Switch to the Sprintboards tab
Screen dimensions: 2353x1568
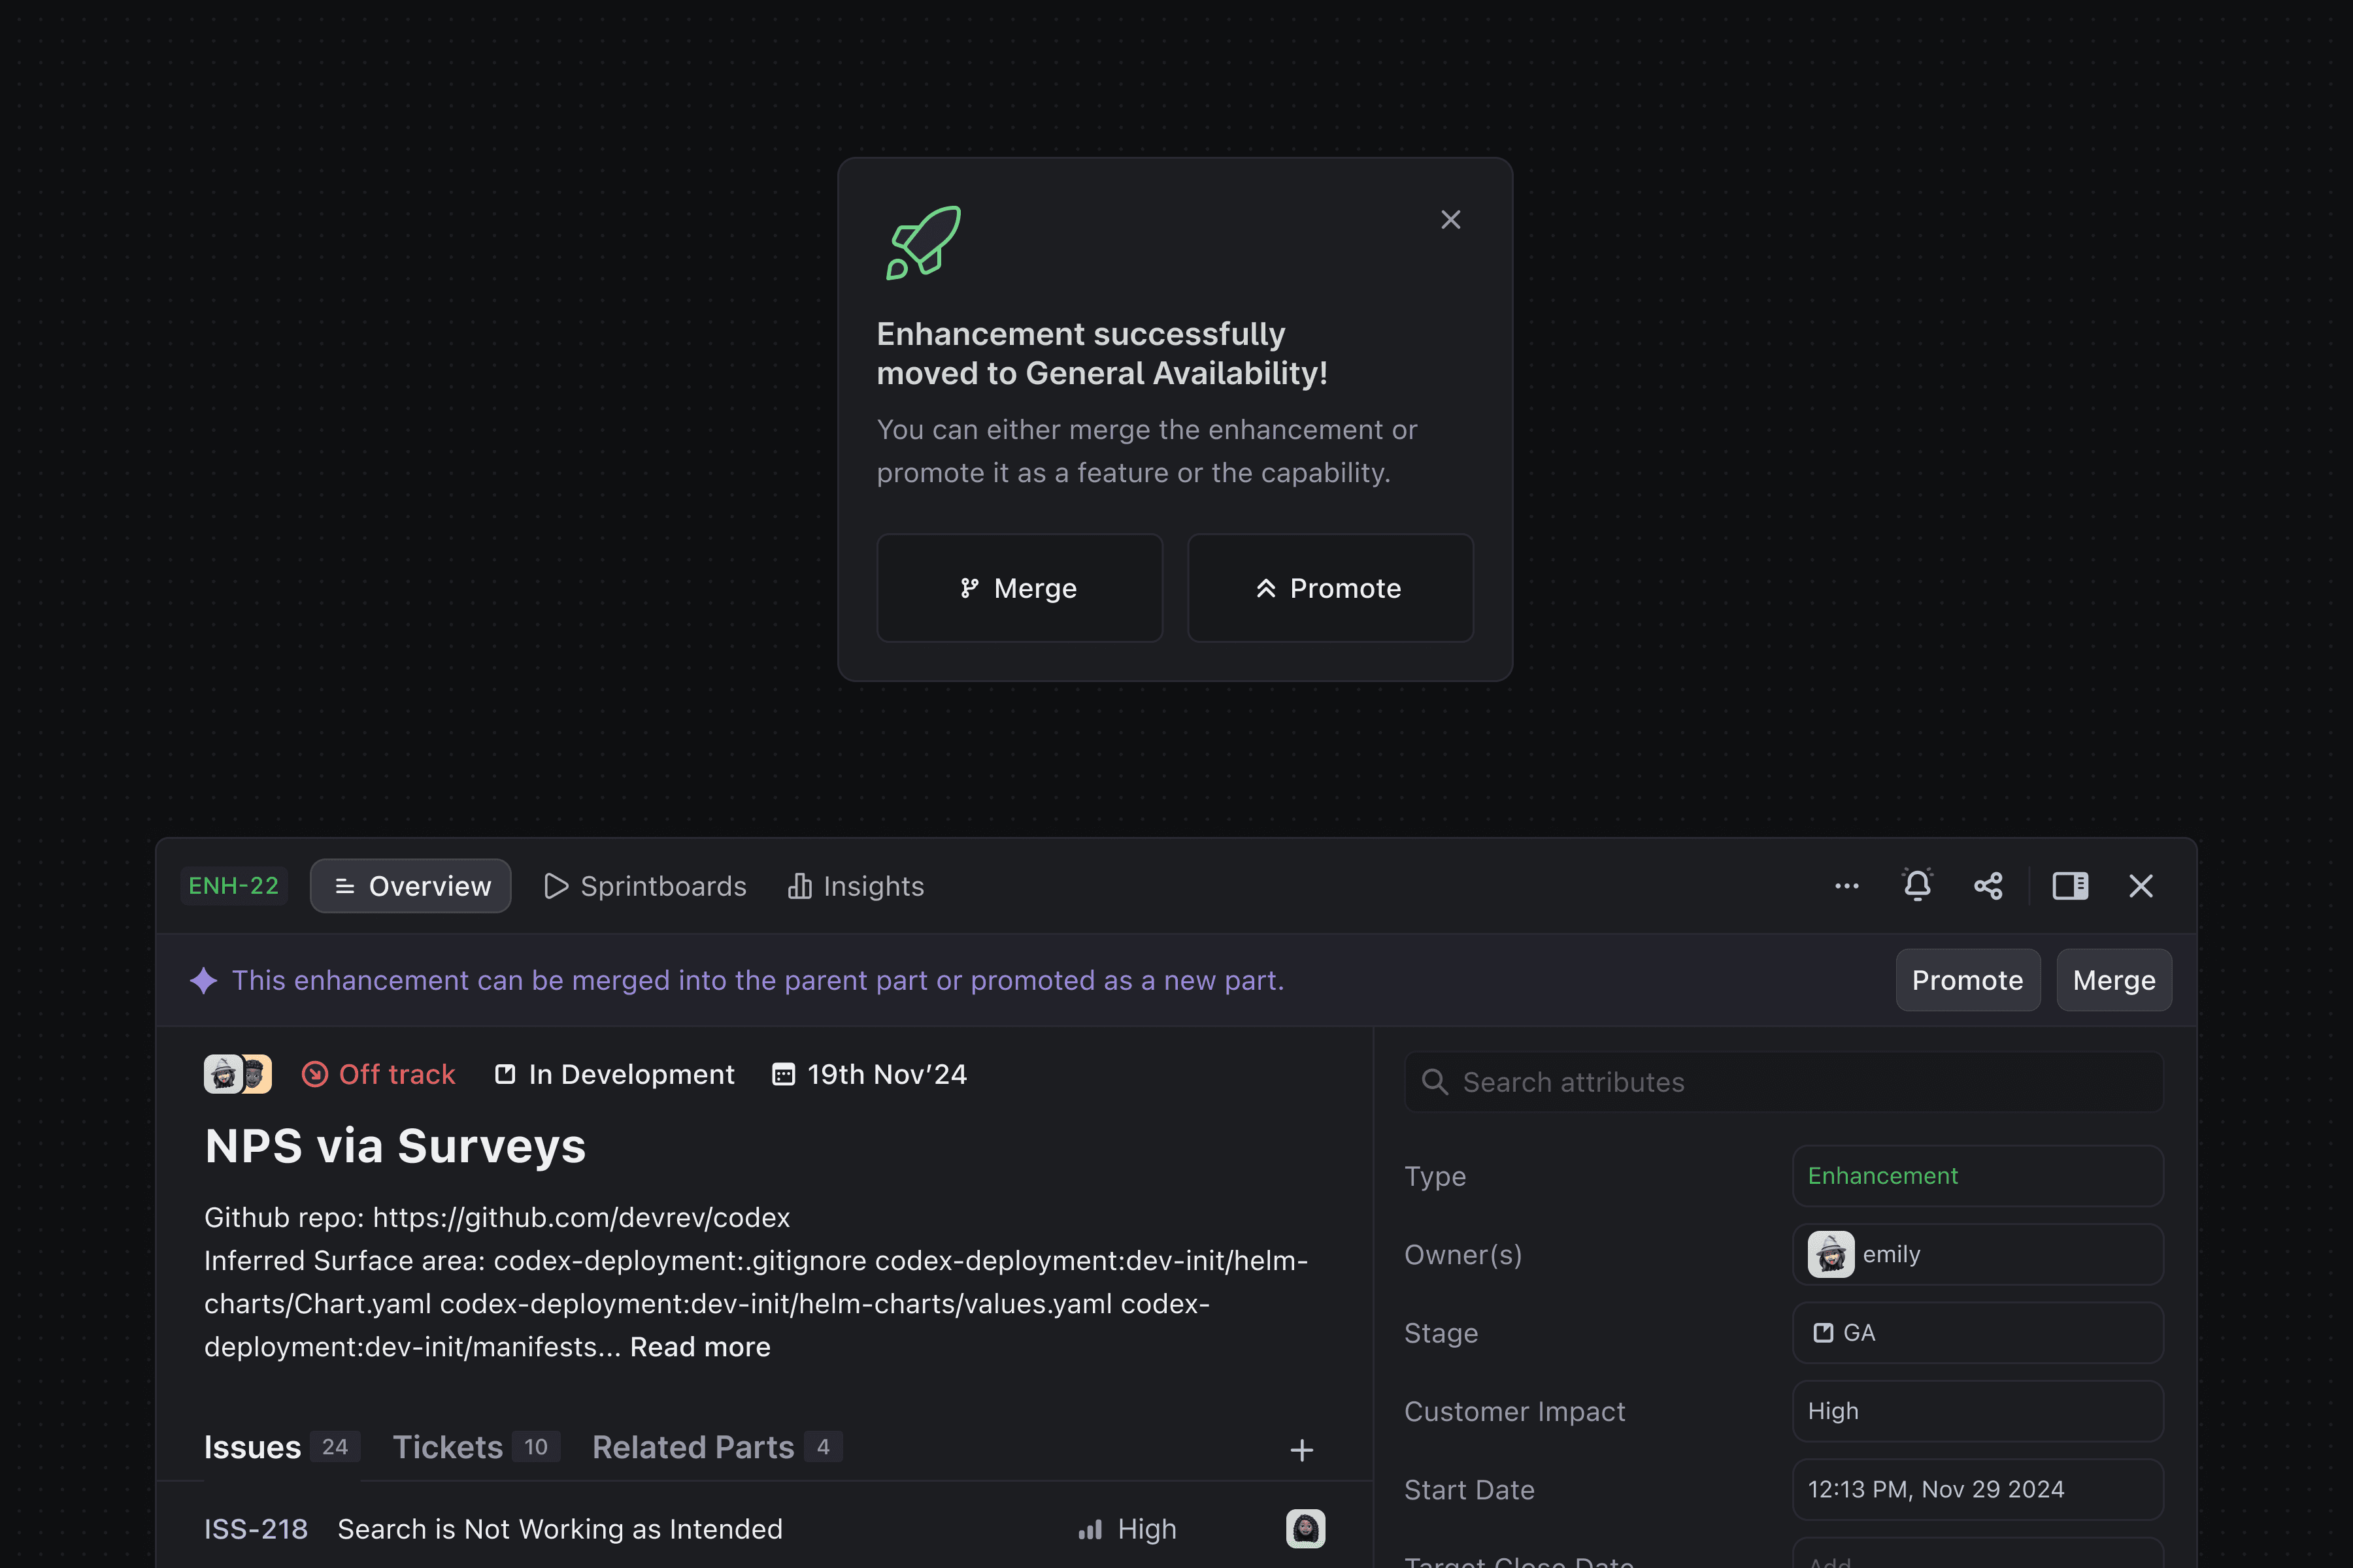click(x=645, y=886)
